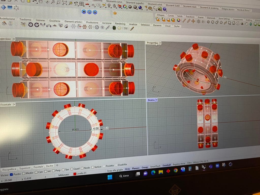Open Microsoft Edge from the taskbar
Screen dimensions: 260x195
tap(153, 173)
